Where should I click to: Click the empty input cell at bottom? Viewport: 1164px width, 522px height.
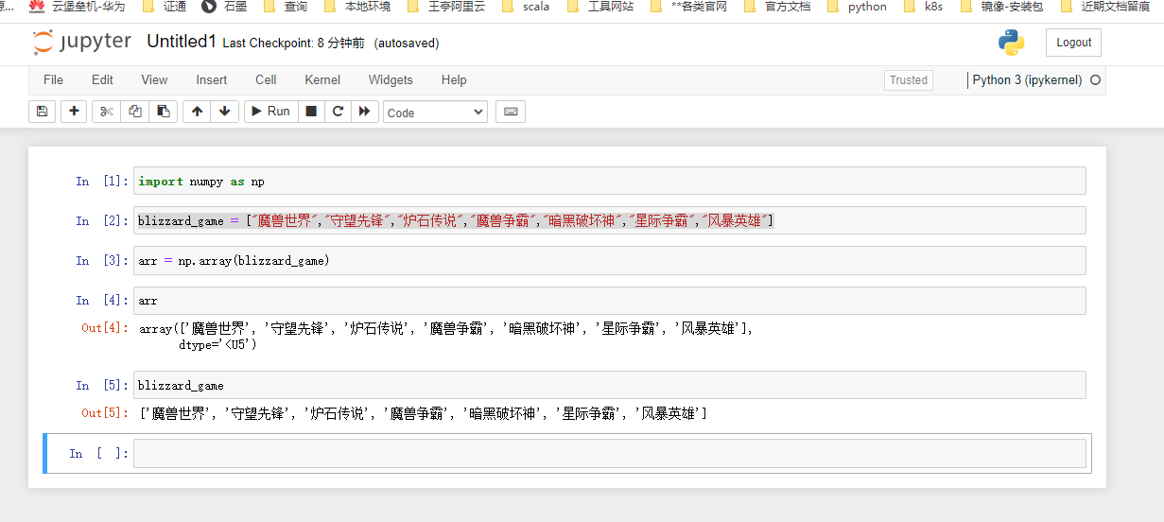[610, 453]
